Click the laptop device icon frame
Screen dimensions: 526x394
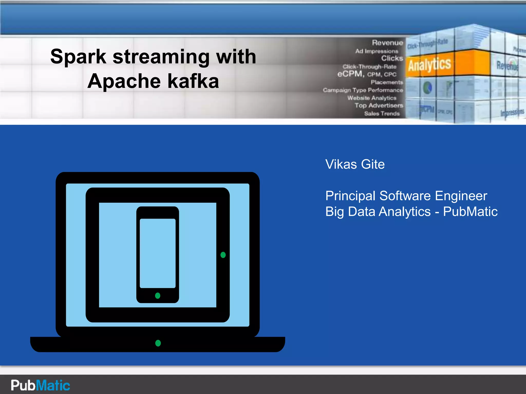[x=157, y=178]
